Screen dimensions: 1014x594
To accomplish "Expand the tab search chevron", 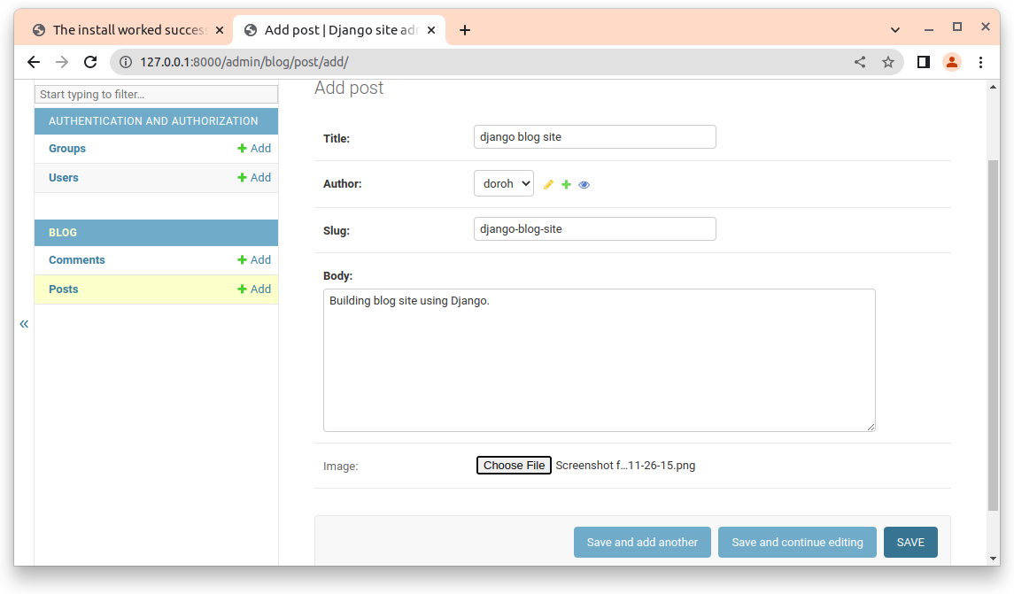I will coord(895,29).
